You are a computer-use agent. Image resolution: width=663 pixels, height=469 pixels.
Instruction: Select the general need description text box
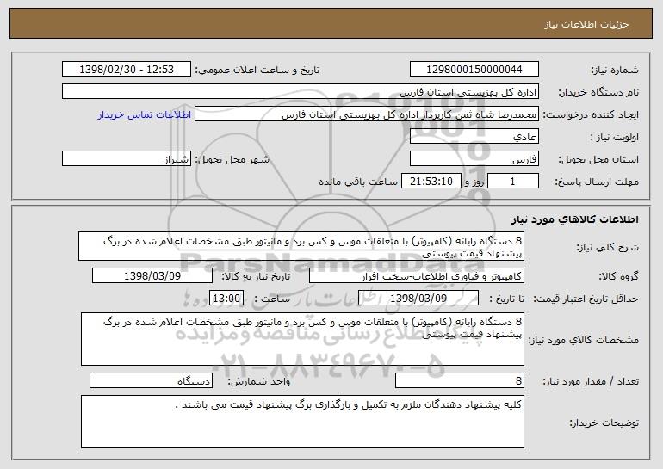(x=301, y=246)
